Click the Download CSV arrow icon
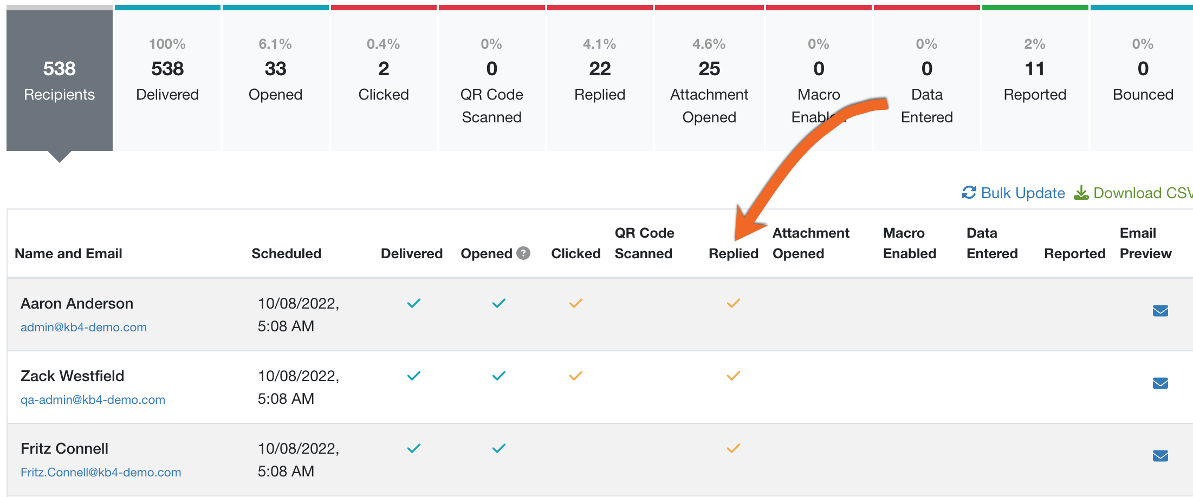 (x=1081, y=193)
